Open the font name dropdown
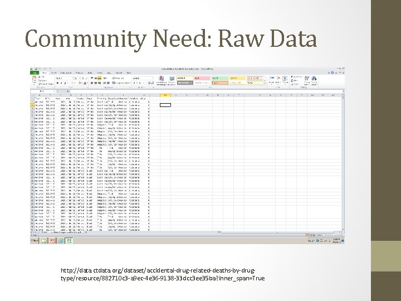The width and height of the screenshot is (401, 301). coord(72,79)
